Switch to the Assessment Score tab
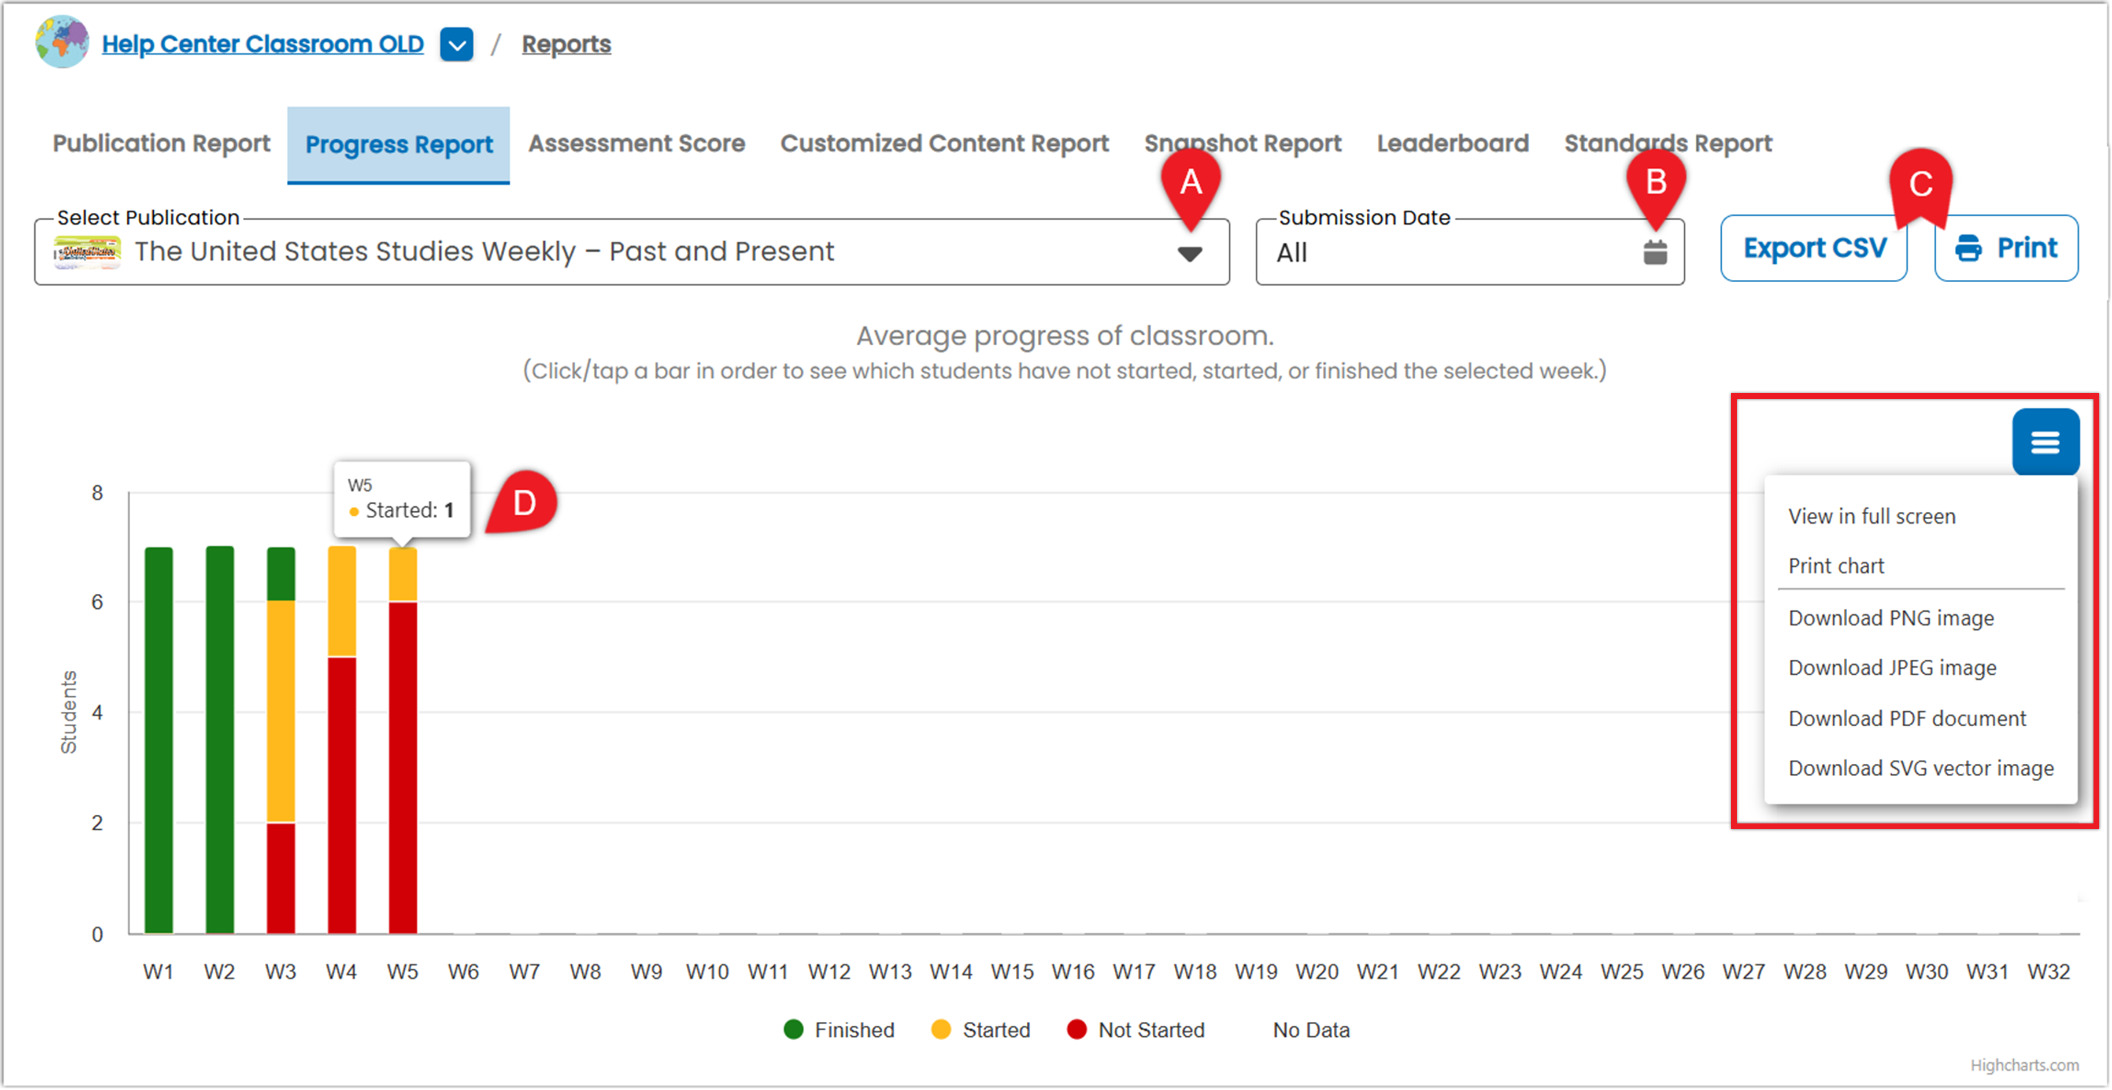The height and width of the screenshot is (1090, 2112). tap(636, 143)
